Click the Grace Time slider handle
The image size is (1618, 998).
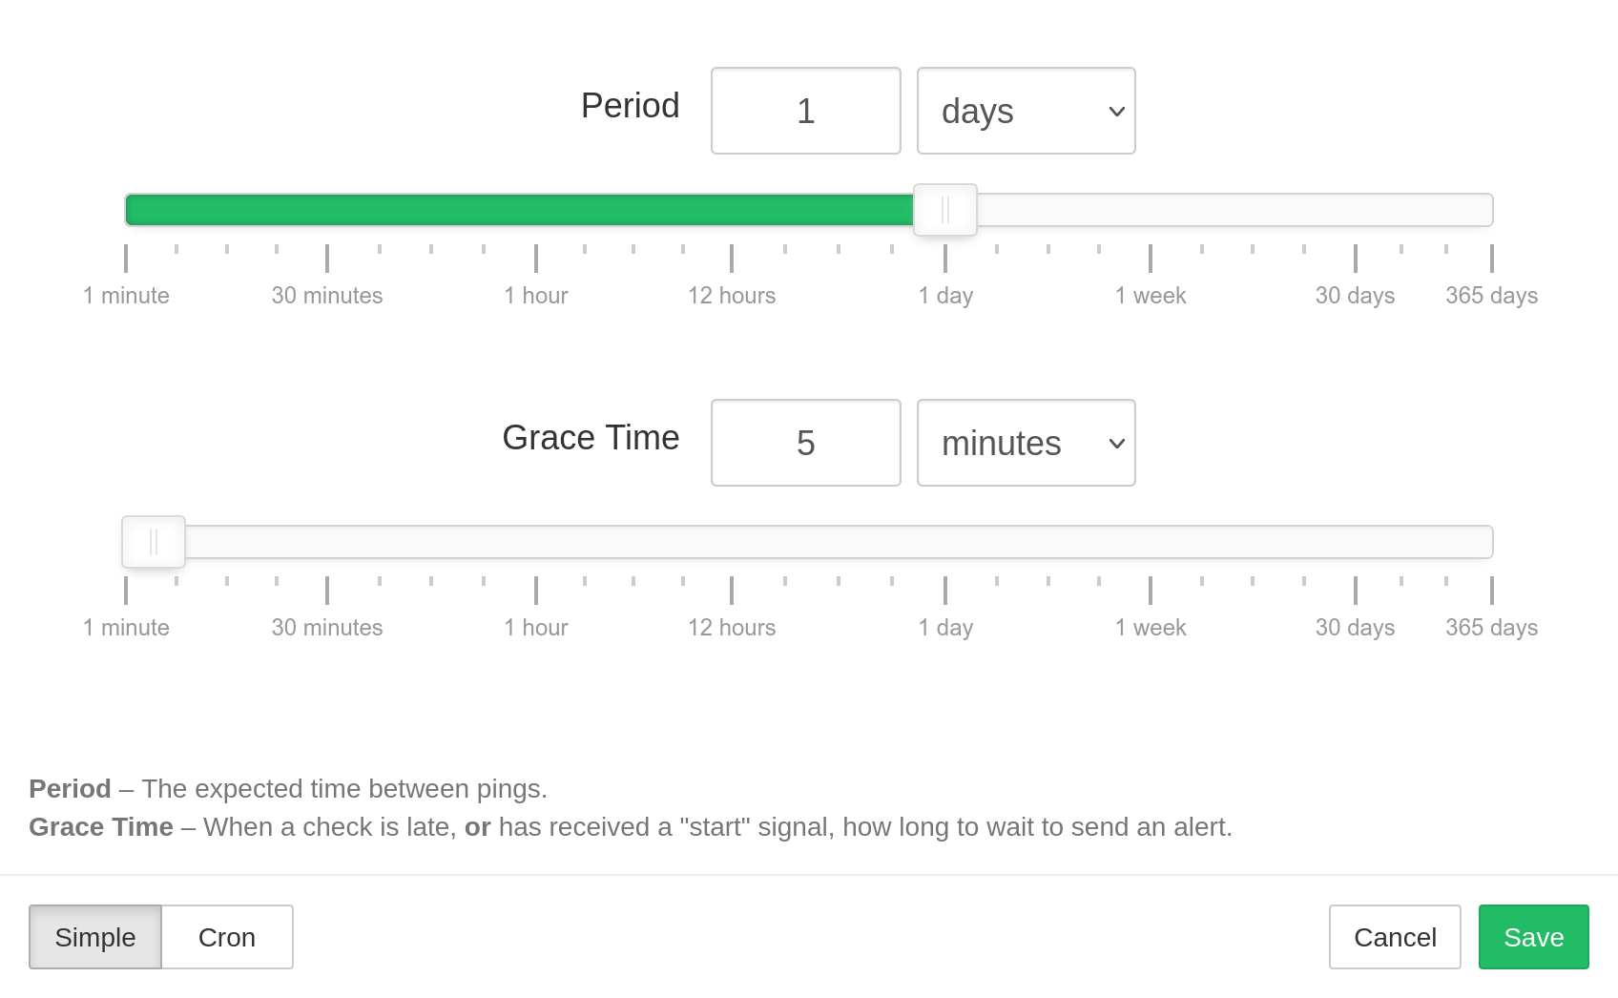(x=153, y=541)
